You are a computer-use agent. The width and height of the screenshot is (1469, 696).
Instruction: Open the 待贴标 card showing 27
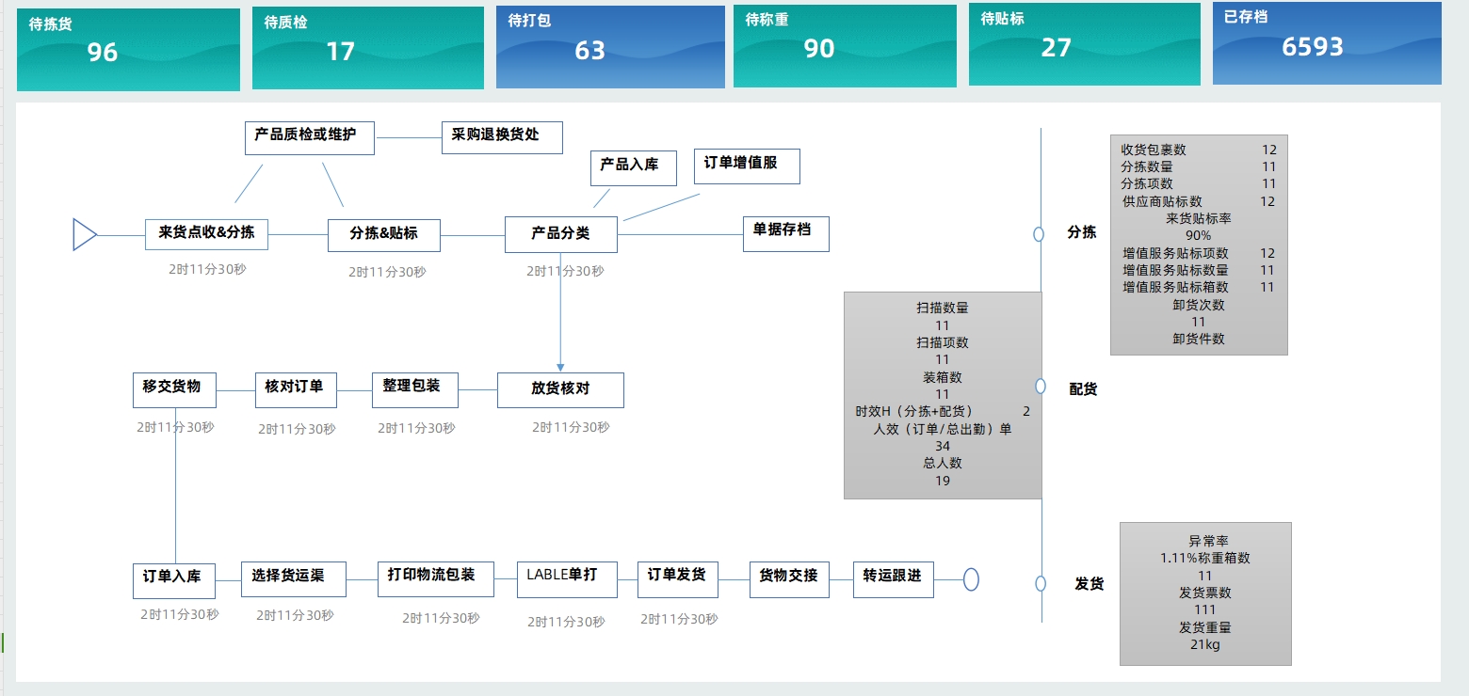coord(1085,44)
